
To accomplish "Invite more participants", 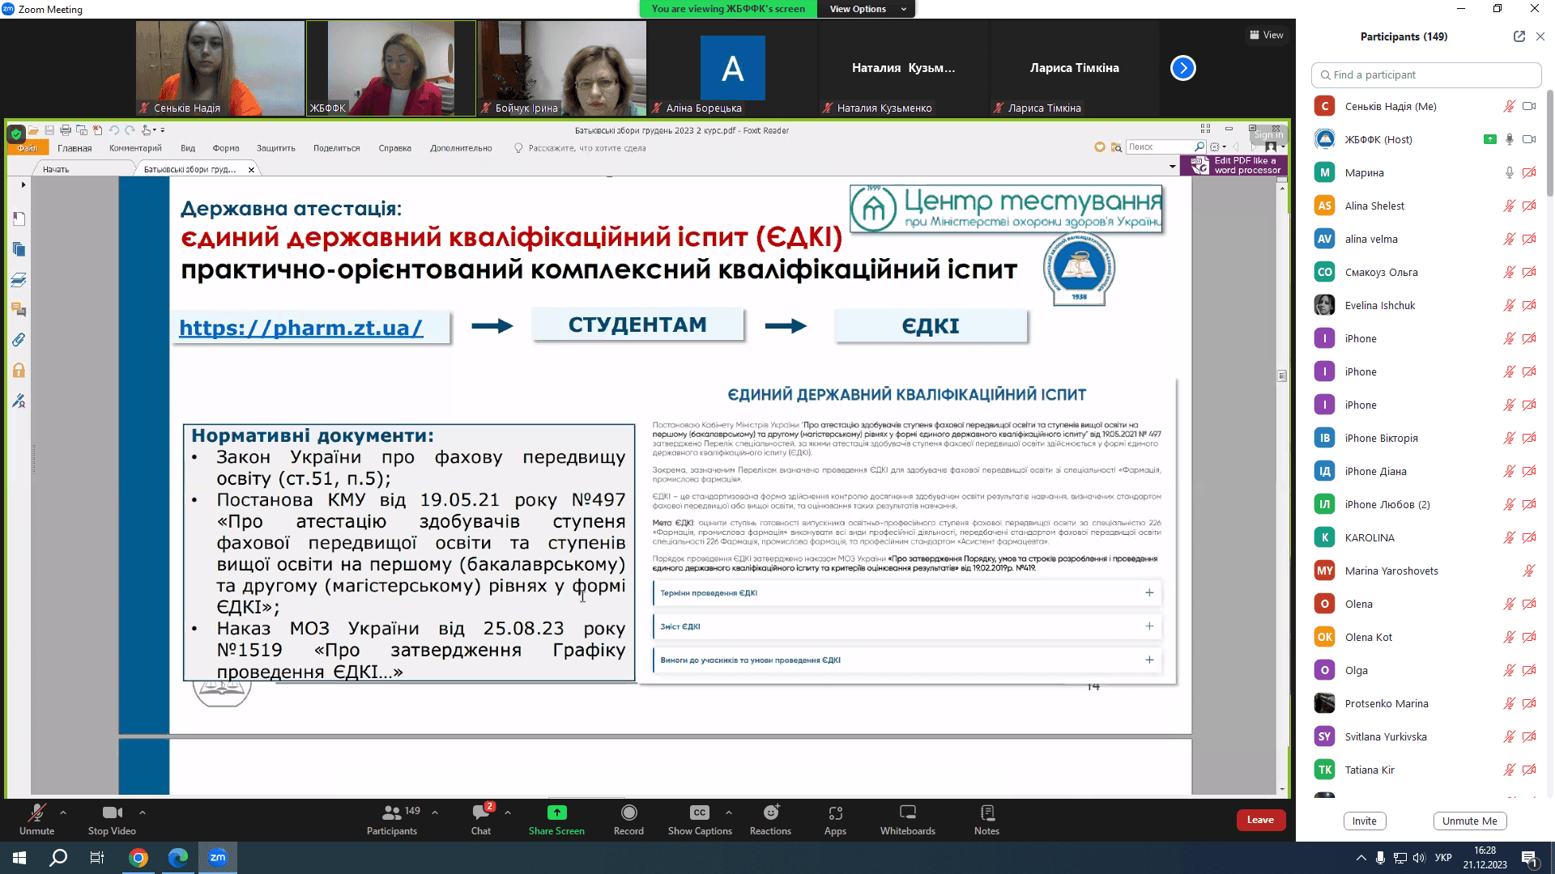I will coord(1365,821).
